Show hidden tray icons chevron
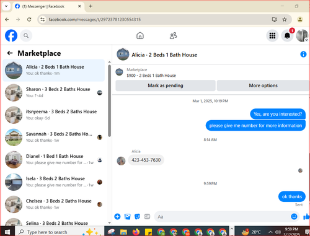The height and width of the screenshot is (236, 310). point(270,232)
